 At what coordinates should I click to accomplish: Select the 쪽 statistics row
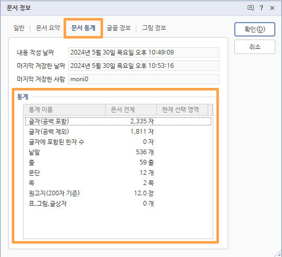click(x=118, y=183)
